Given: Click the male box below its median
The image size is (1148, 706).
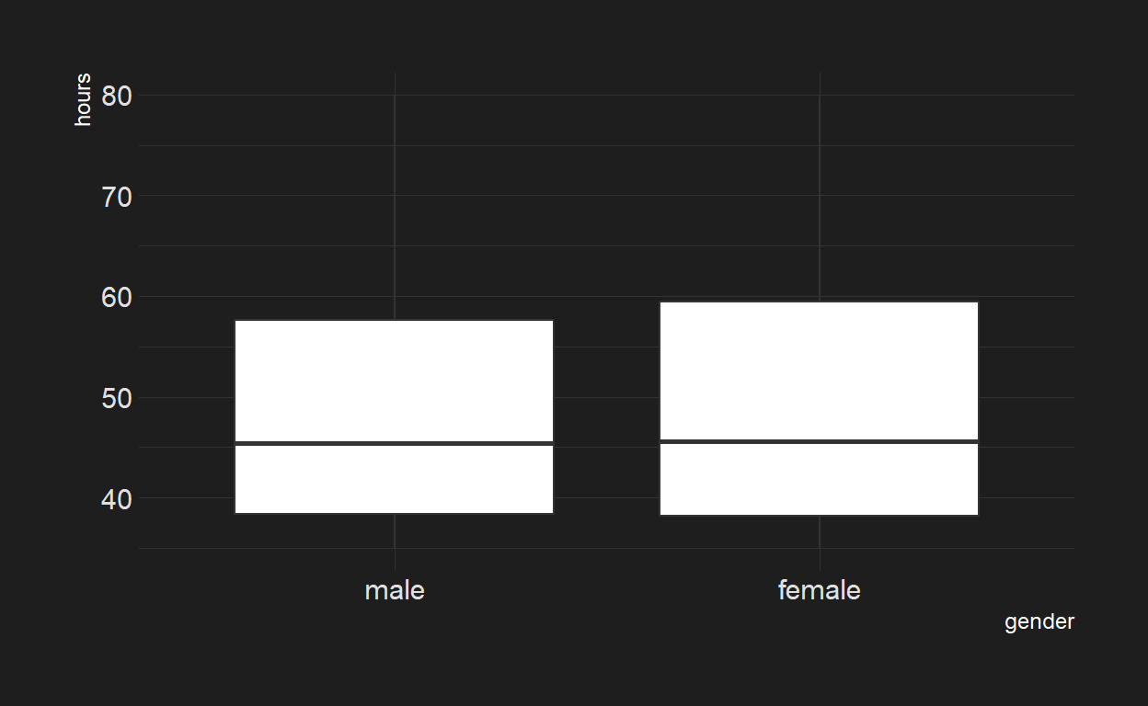Looking at the screenshot, I should tap(395, 478).
